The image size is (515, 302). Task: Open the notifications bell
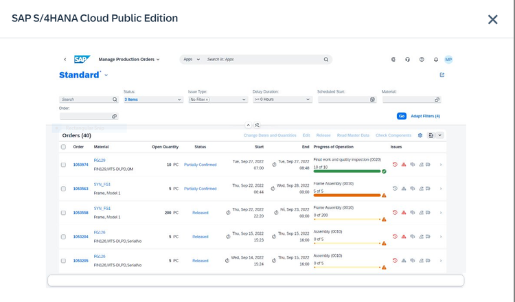(x=436, y=60)
